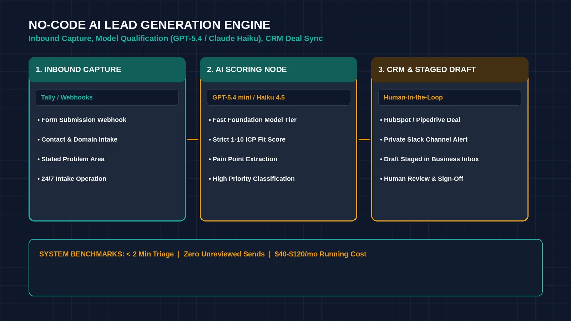
Task: Click 'SYSTEM BENCHMARKS: < 2 Min Triage' text
Action: tap(106, 254)
